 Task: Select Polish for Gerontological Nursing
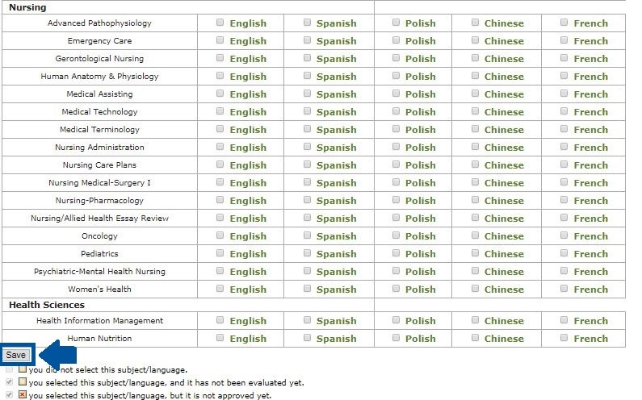[x=396, y=58]
